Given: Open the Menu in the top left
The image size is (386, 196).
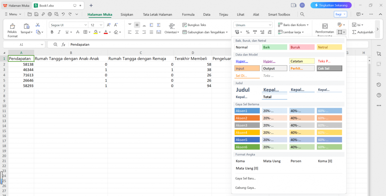Looking at the screenshot, I should (13, 14).
